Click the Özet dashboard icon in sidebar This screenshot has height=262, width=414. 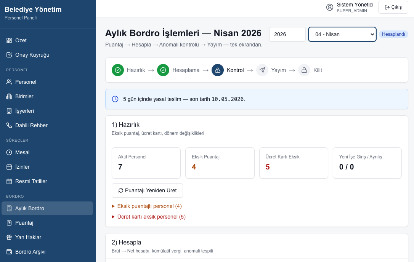point(9,40)
